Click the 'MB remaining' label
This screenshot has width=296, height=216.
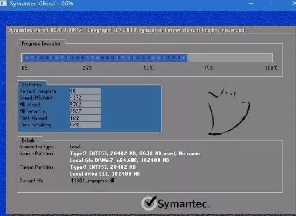pos(33,111)
